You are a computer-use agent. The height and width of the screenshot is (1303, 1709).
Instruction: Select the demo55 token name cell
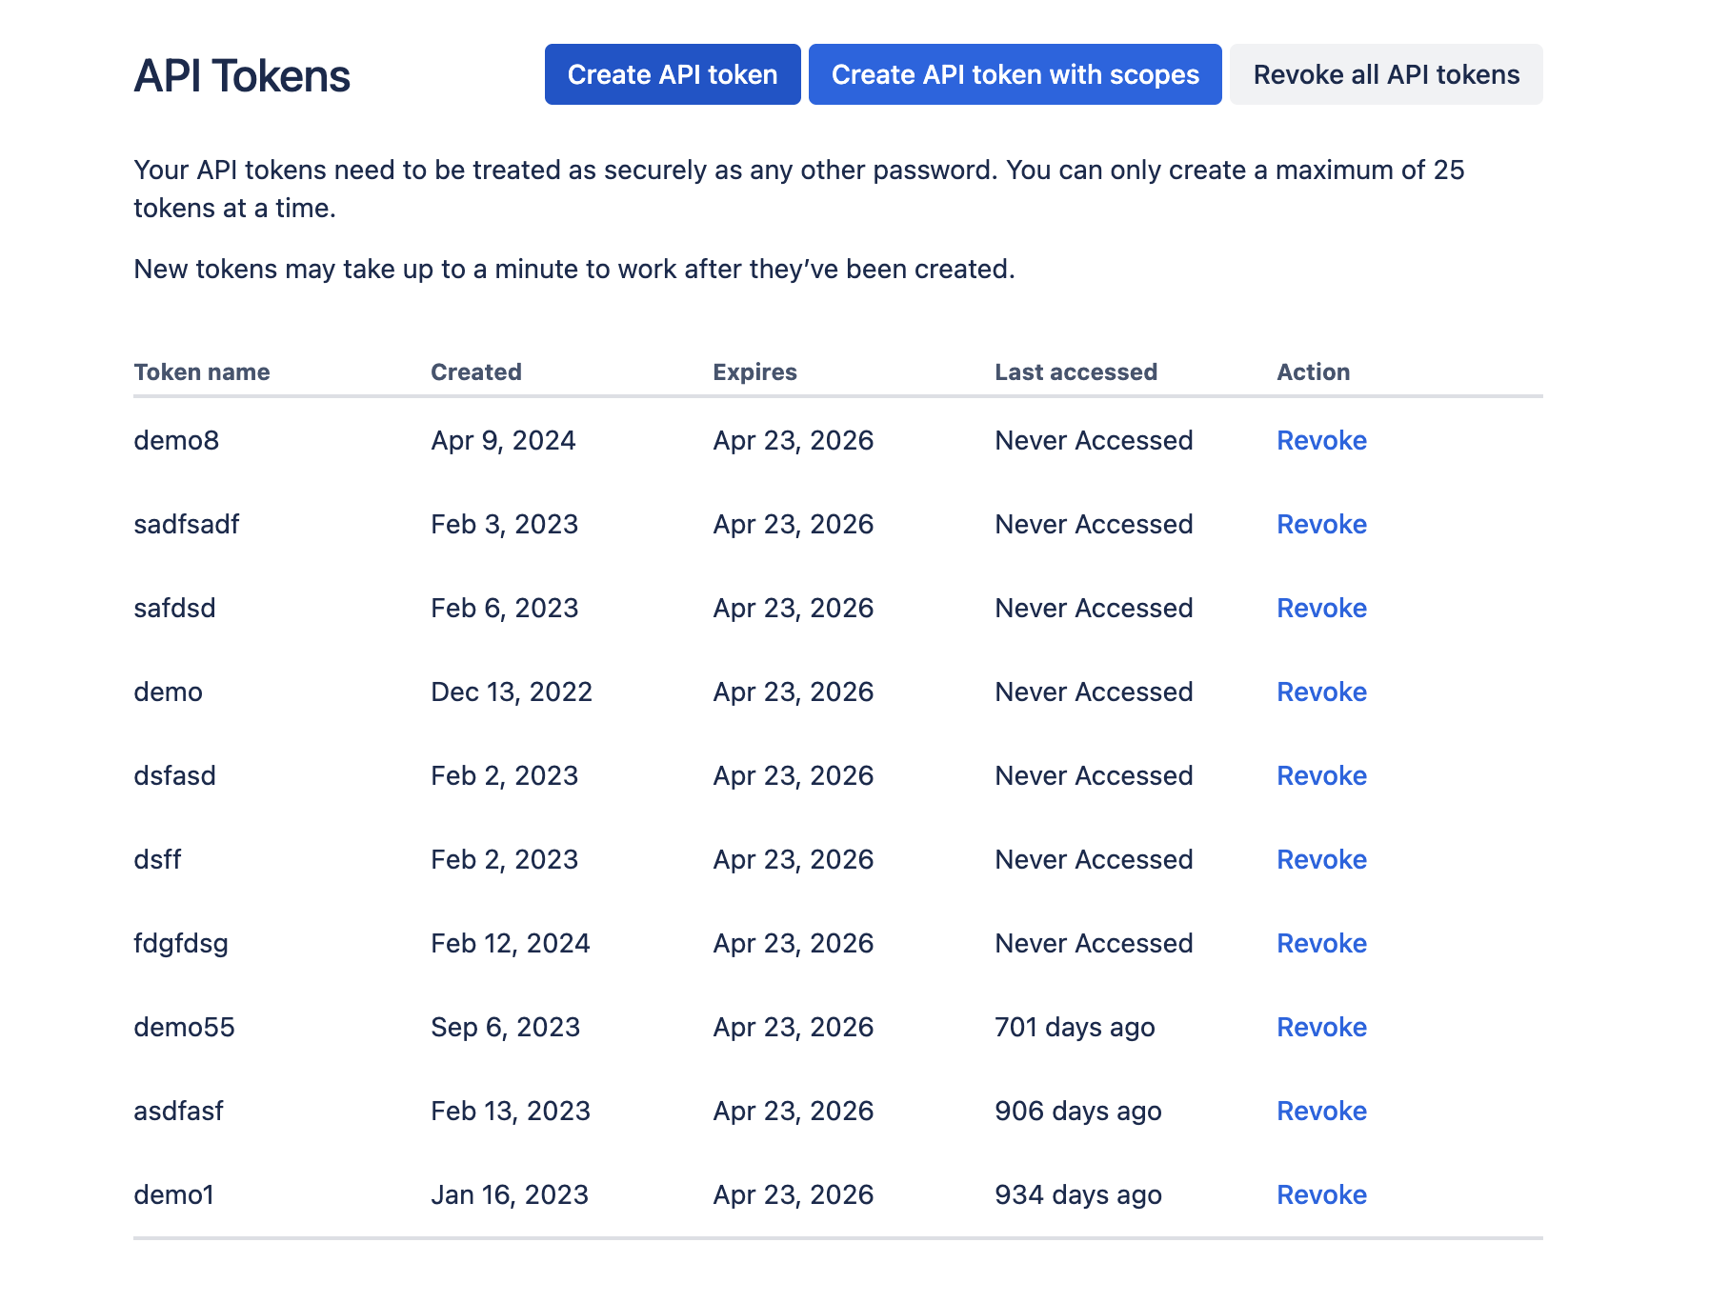coord(184,1027)
